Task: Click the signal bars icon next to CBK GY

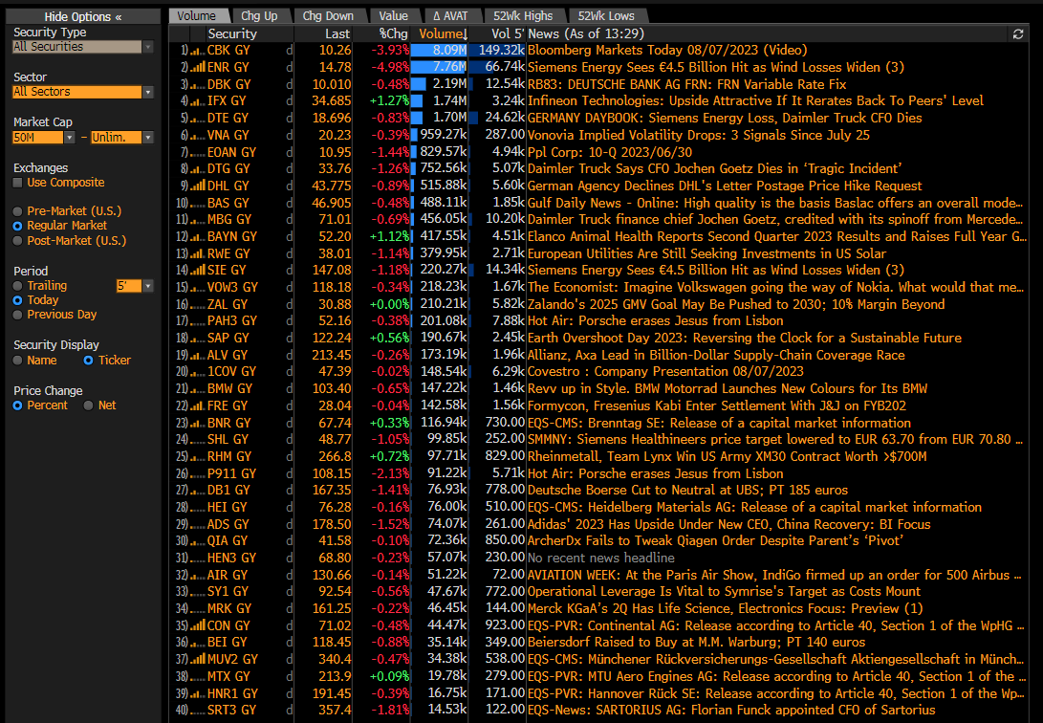Action: 198,51
